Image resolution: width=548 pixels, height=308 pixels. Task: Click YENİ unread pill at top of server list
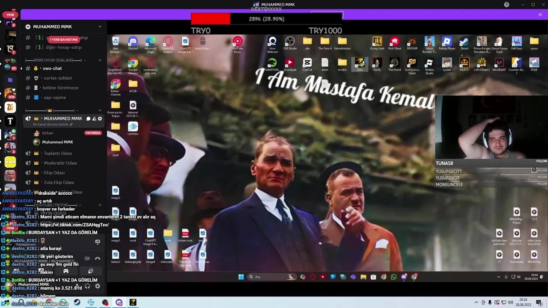[x=10, y=15]
